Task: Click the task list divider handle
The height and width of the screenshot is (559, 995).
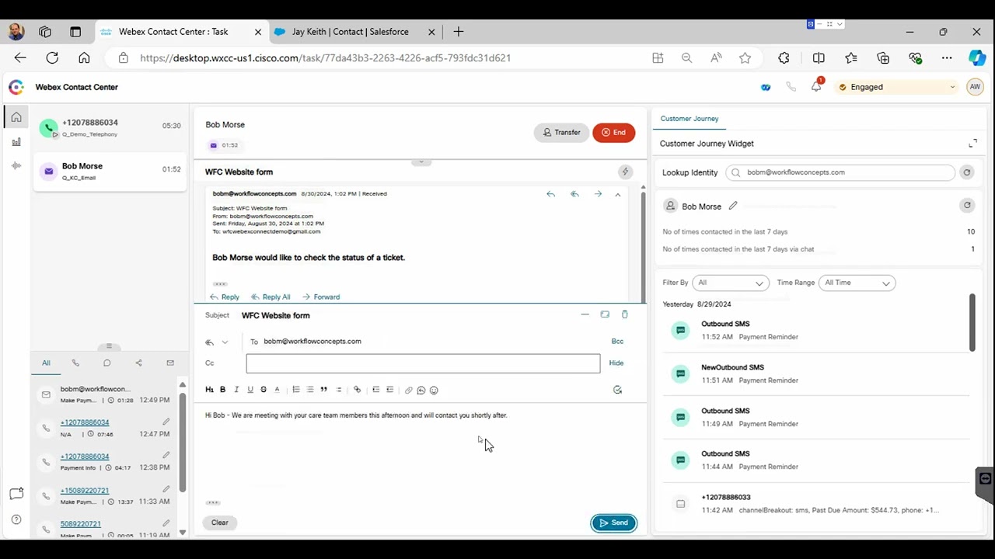Action: coord(109,346)
